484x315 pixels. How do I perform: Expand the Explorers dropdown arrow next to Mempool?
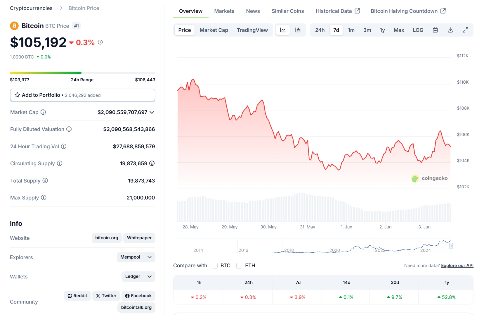[x=150, y=257]
